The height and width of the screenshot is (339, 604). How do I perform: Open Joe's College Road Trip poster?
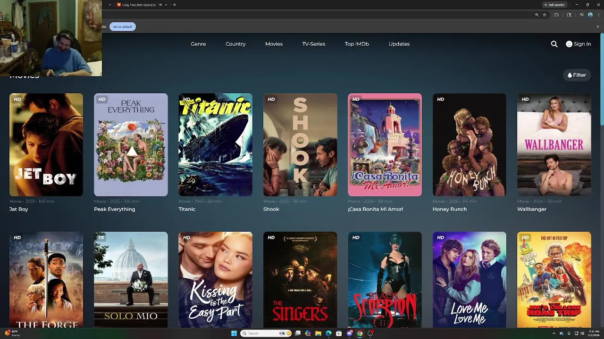554,280
